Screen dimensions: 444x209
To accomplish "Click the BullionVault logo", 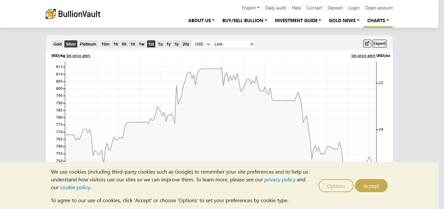I will (73, 14).
